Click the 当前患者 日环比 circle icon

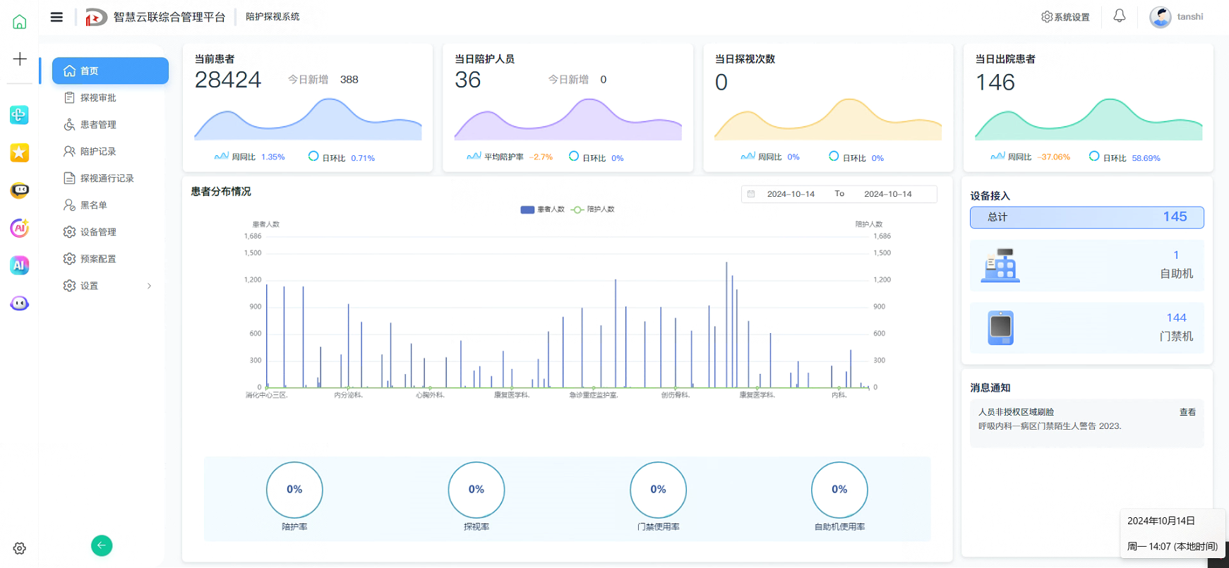(x=313, y=156)
